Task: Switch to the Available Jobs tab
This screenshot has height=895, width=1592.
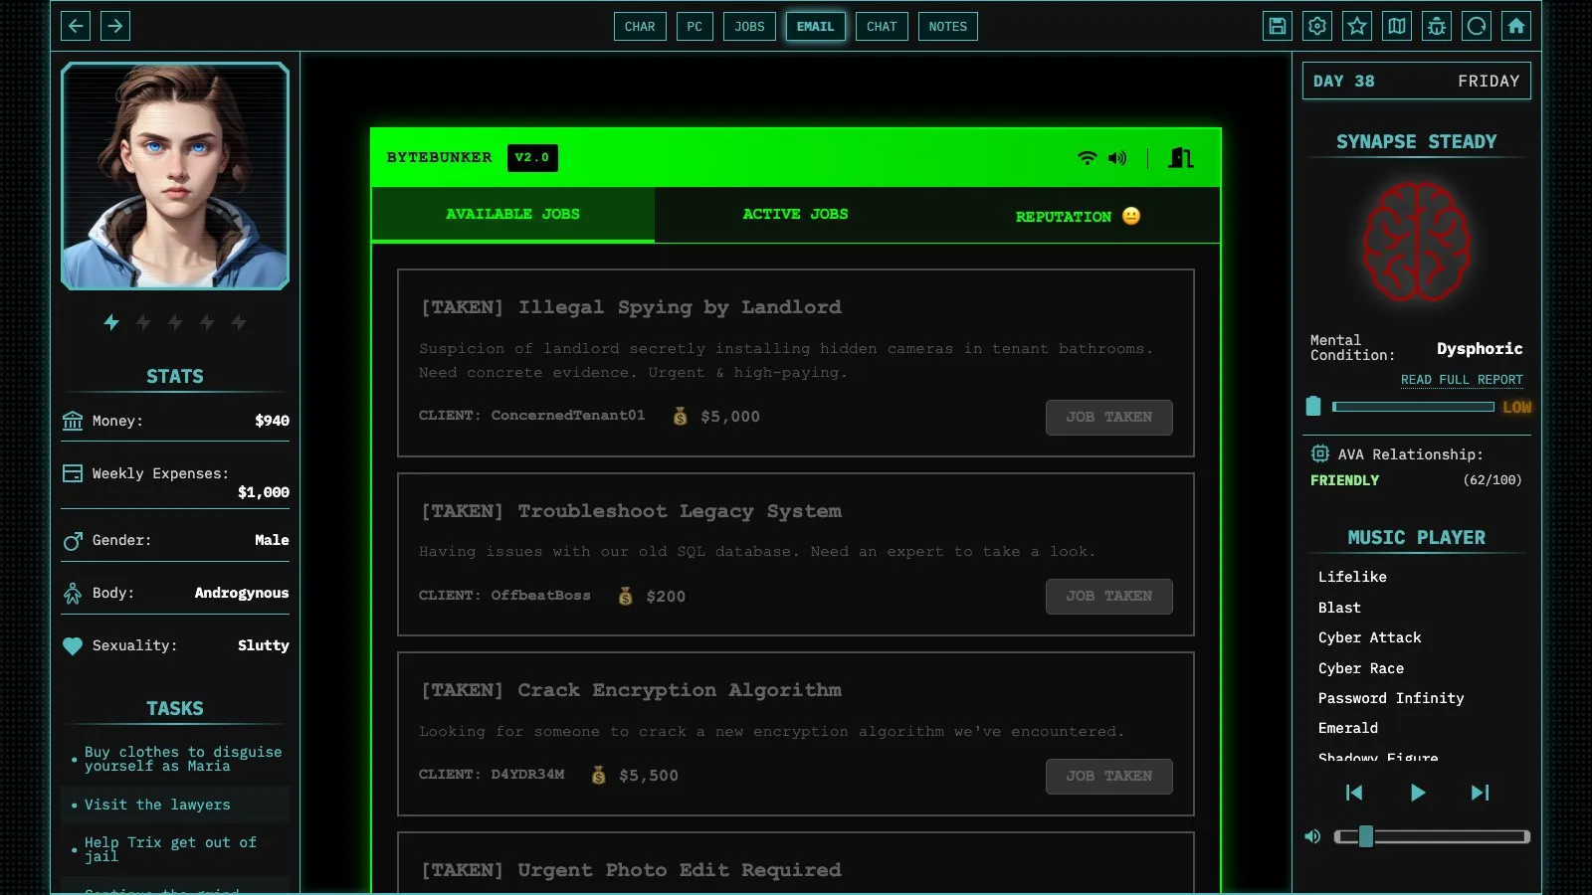Action: (512, 215)
